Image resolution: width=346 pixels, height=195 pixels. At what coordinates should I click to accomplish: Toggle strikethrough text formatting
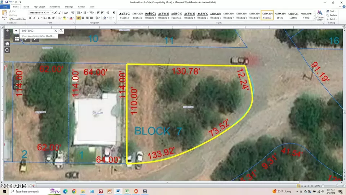45,18
